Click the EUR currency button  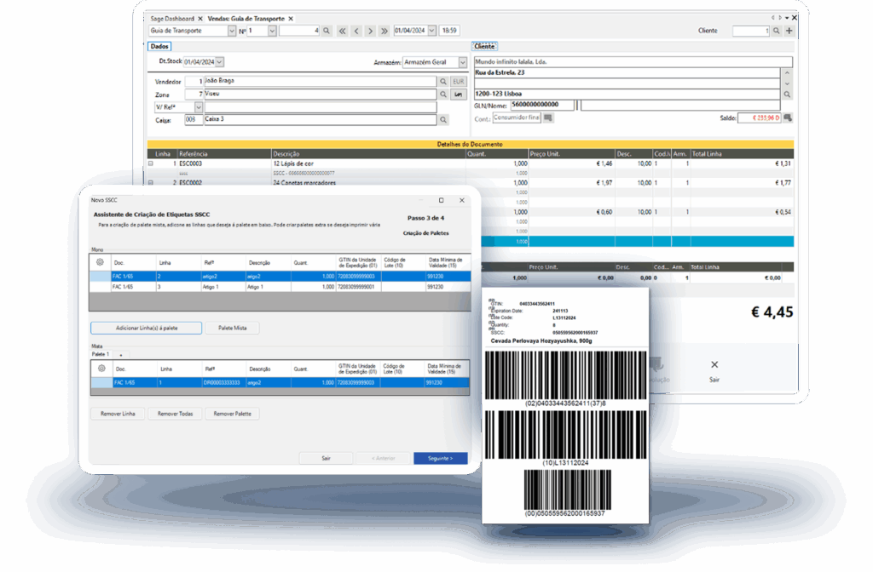458,82
